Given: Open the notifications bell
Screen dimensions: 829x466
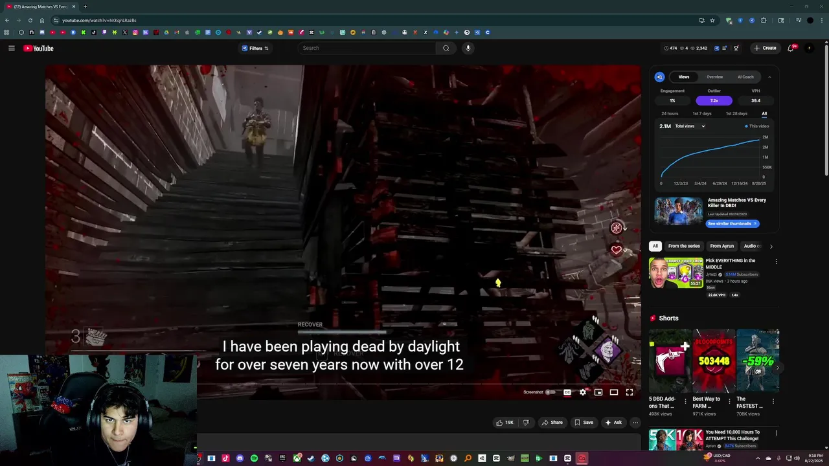Looking at the screenshot, I should [x=790, y=48].
